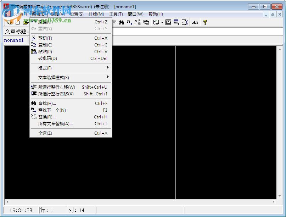Select the noname1 document tab
This screenshot has width=286, height=217.
pos(15,40)
